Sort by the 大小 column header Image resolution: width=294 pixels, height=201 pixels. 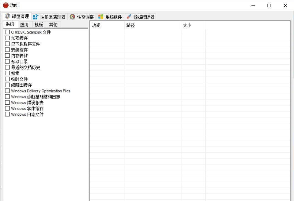pos(193,25)
